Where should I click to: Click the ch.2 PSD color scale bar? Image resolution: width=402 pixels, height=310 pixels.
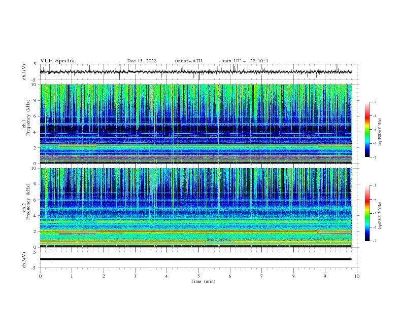tap(367, 213)
